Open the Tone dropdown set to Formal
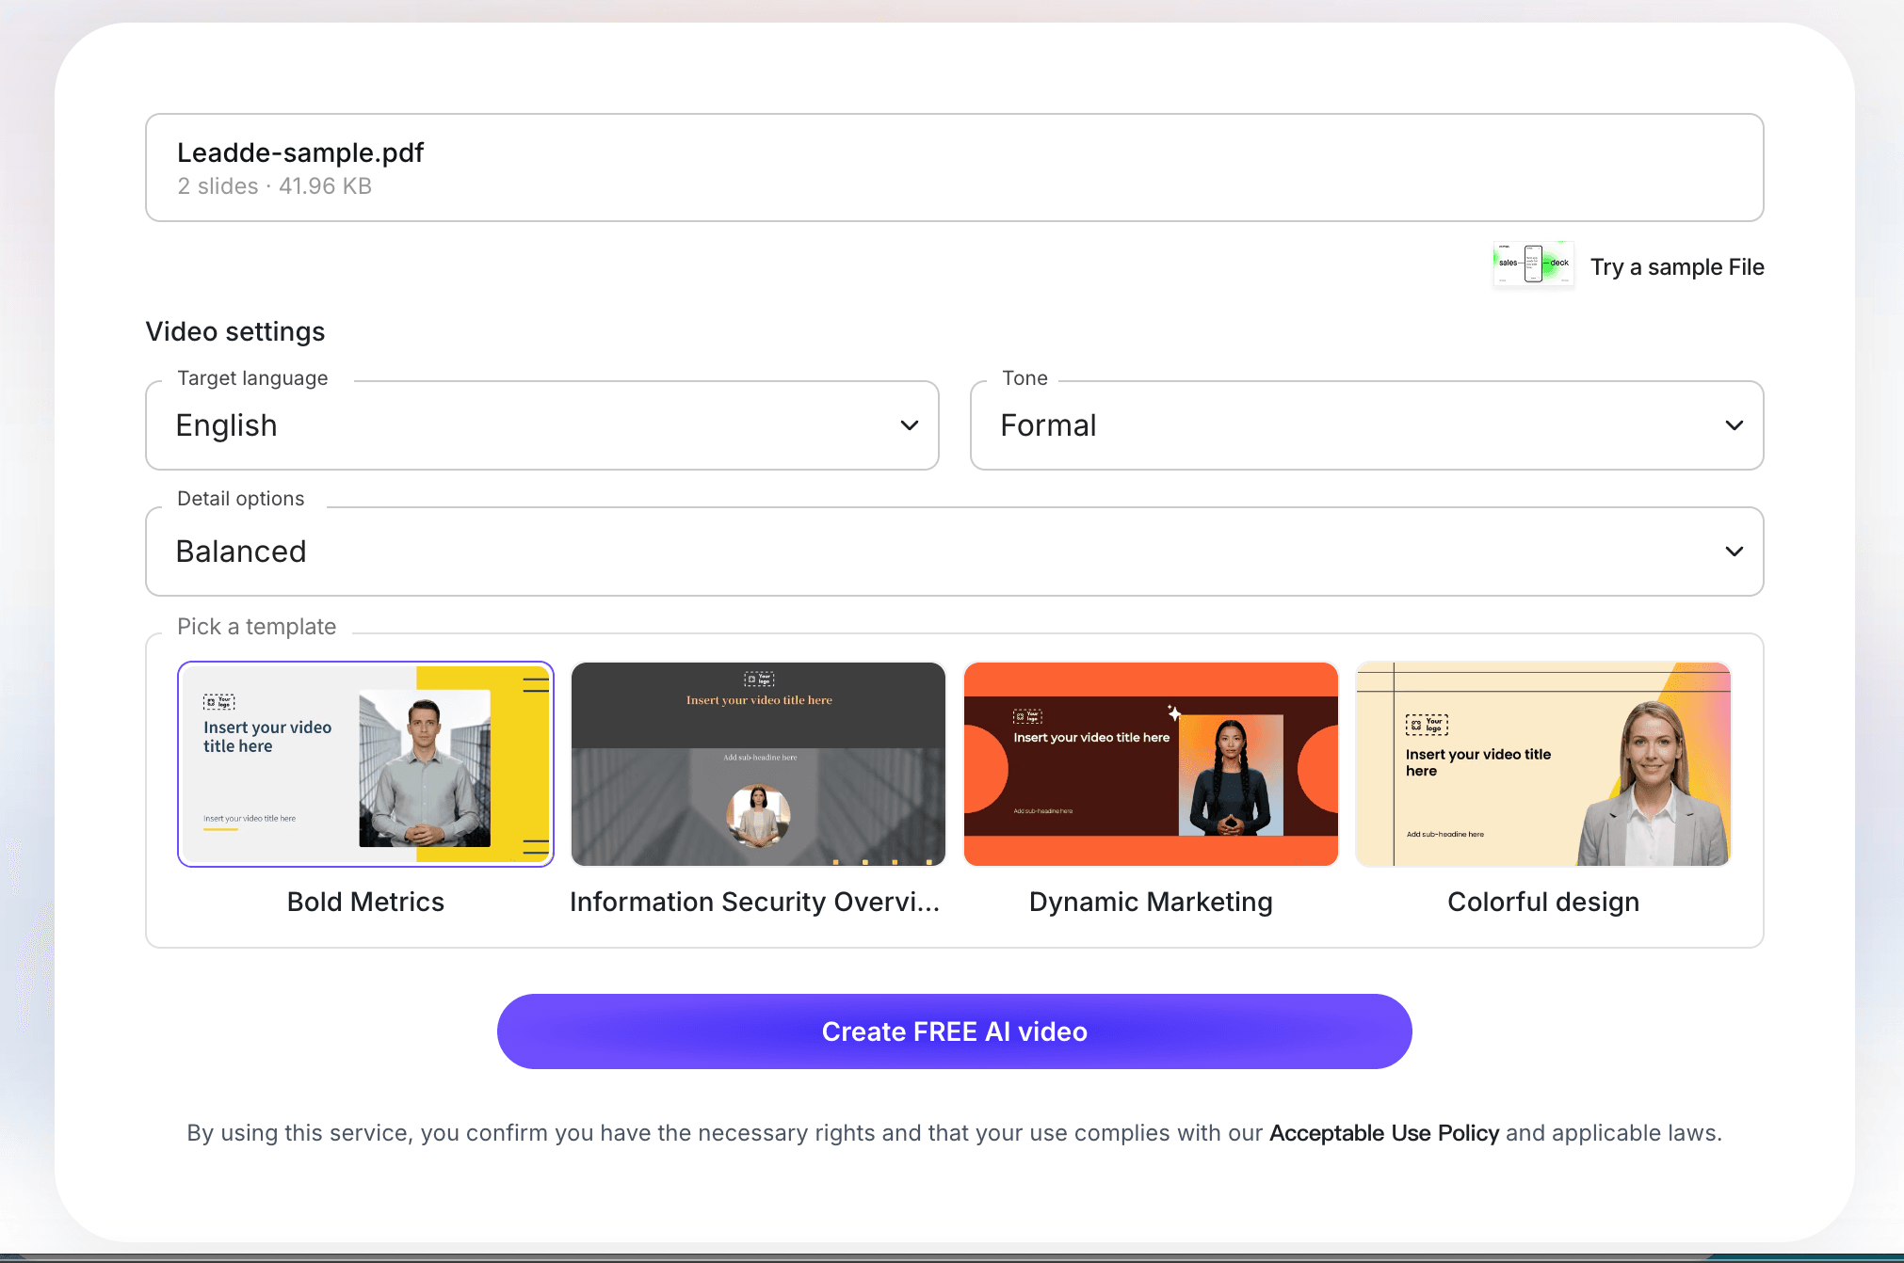The height and width of the screenshot is (1263, 1904). [x=1366, y=425]
